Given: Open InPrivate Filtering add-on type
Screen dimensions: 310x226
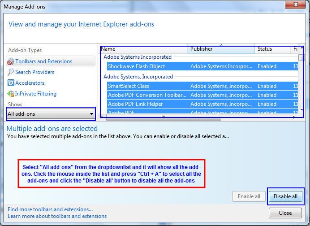Looking at the screenshot, I should (x=36, y=94).
